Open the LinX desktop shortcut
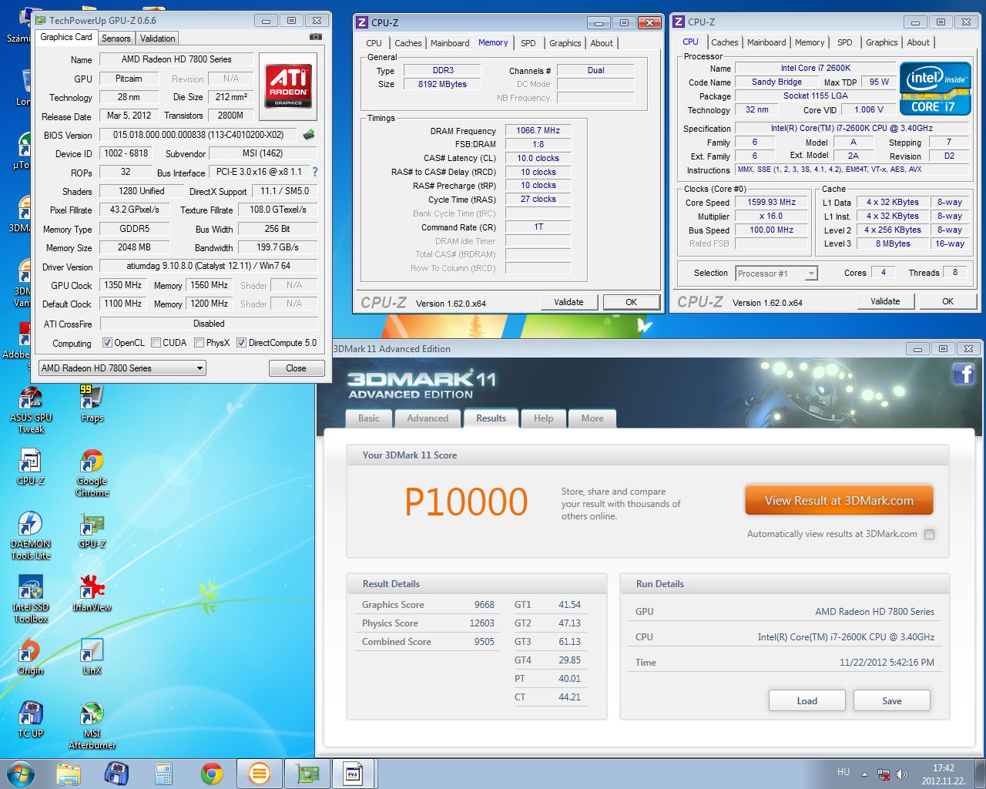The height and width of the screenshot is (789, 986). point(92,657)
